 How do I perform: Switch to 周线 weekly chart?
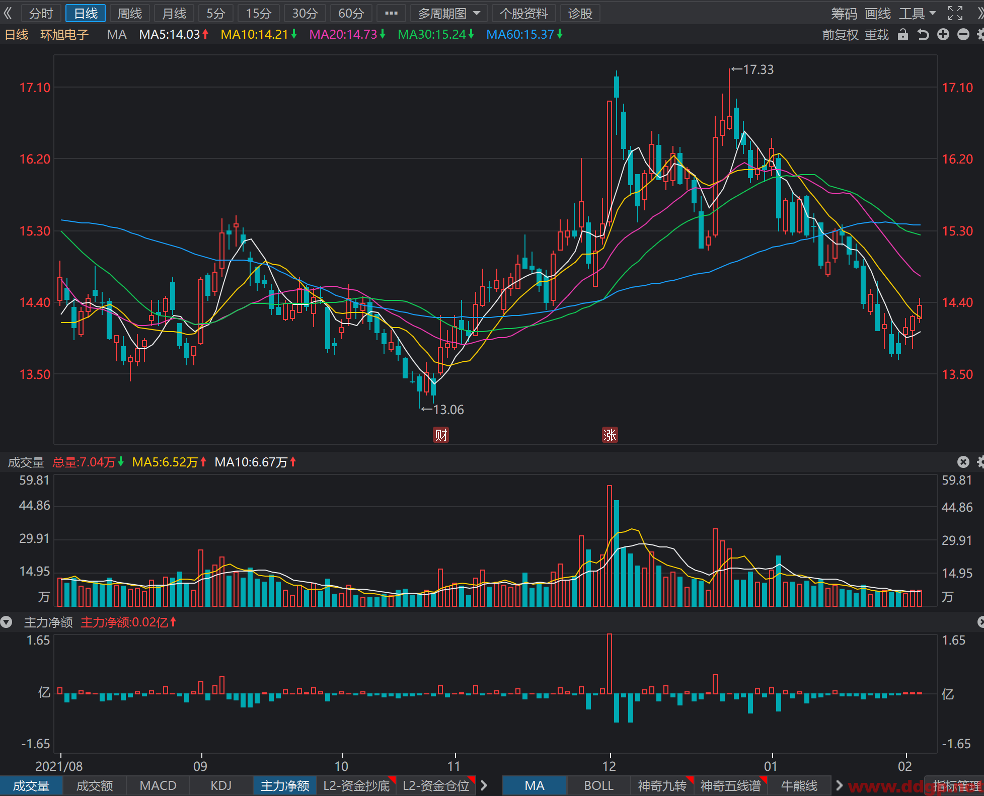(130, 14)
